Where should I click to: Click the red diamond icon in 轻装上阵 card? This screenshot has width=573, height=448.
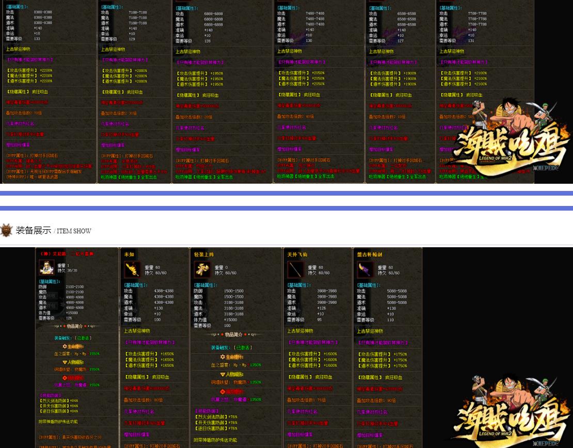click(x=223, y=391)
